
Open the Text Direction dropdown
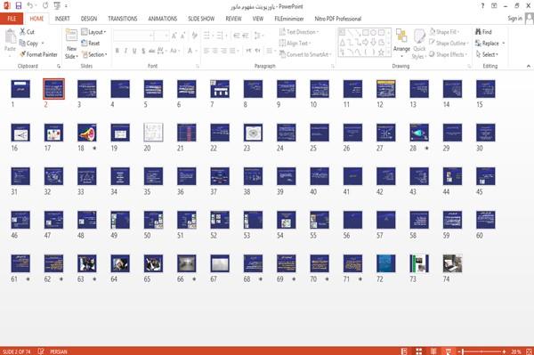pyautogui.click(x=299, y=32)
